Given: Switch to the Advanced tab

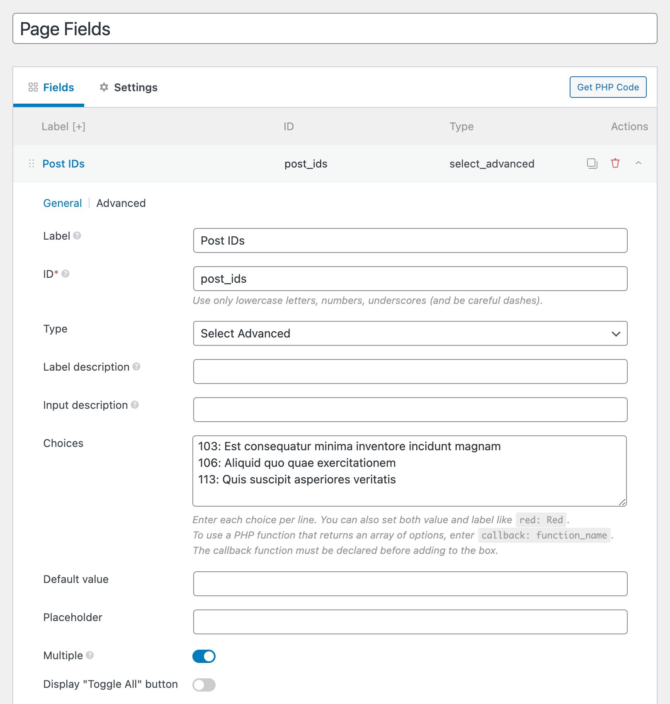Looking at the screenshot, I should pos(121,203).
